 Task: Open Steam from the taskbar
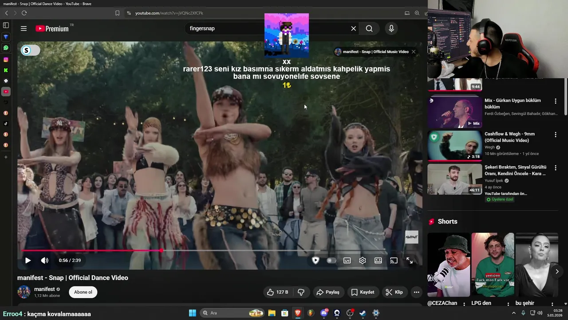tap(363, 313)
